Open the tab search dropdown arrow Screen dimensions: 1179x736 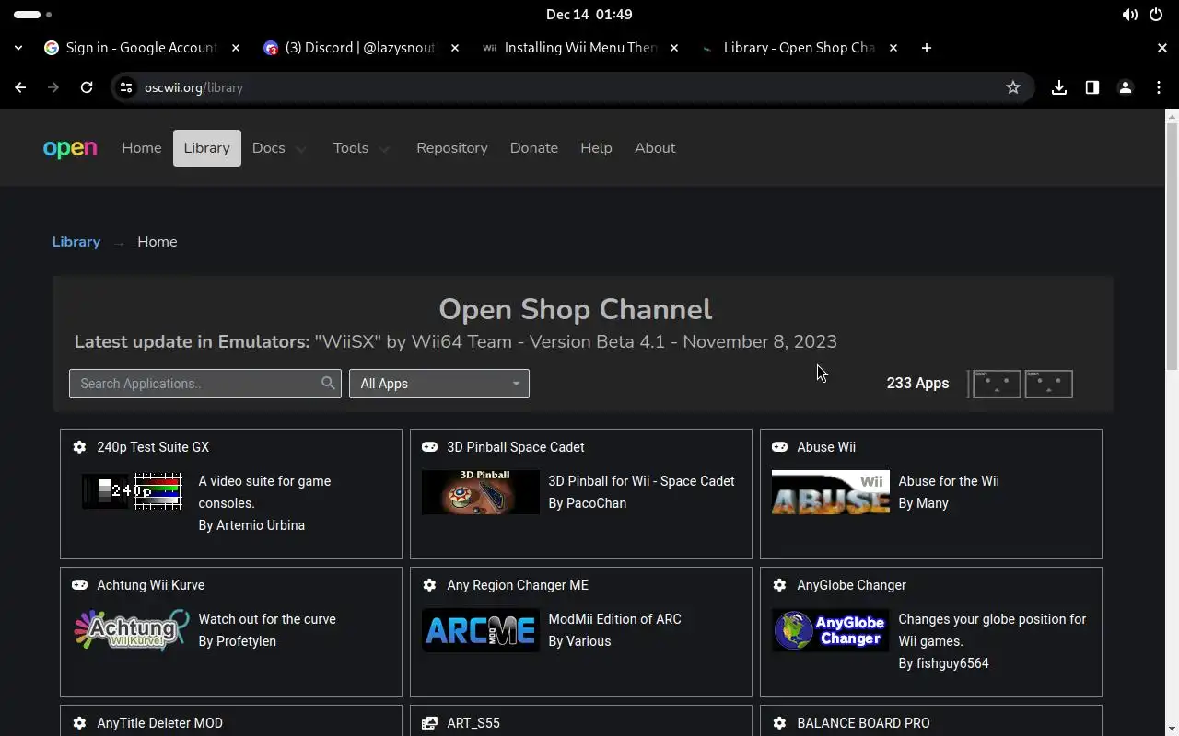(x=18, y=48)
